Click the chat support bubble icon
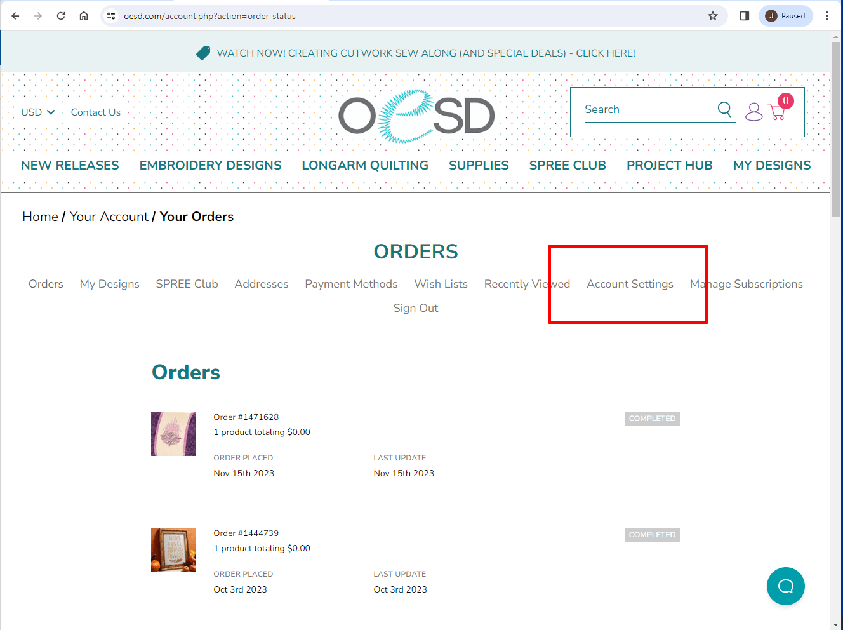Image resolution: width=843 pixels, height=630 pixels. click(785, 586)
